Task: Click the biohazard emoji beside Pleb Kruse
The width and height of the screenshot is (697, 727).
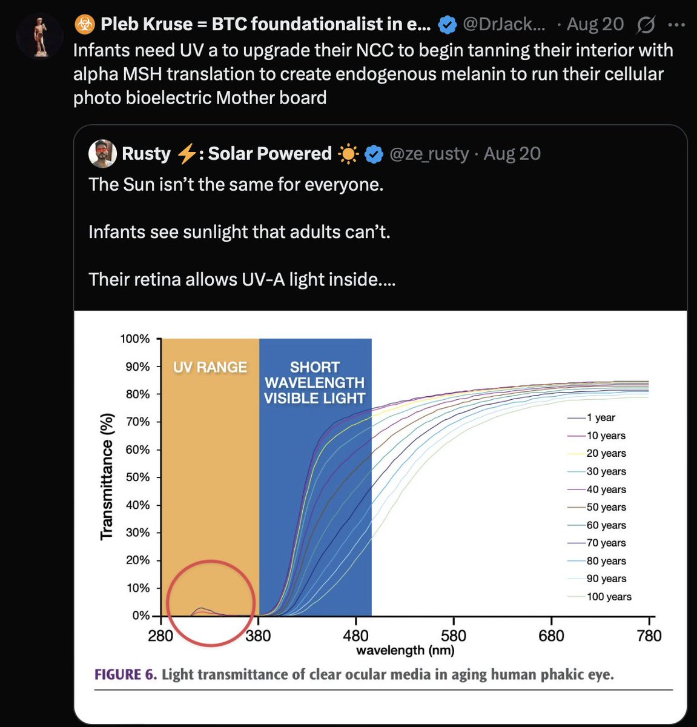Action: pos(84,24)
